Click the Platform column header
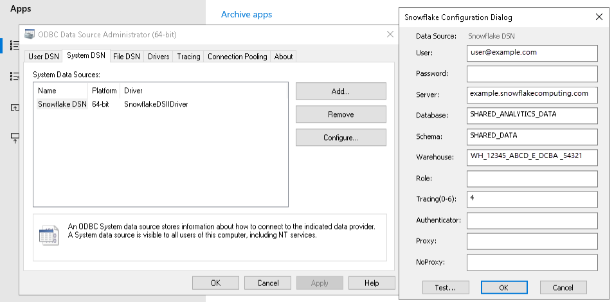Image resolution: width=614 pixels, height=302 pixels. tap(104, 91)
